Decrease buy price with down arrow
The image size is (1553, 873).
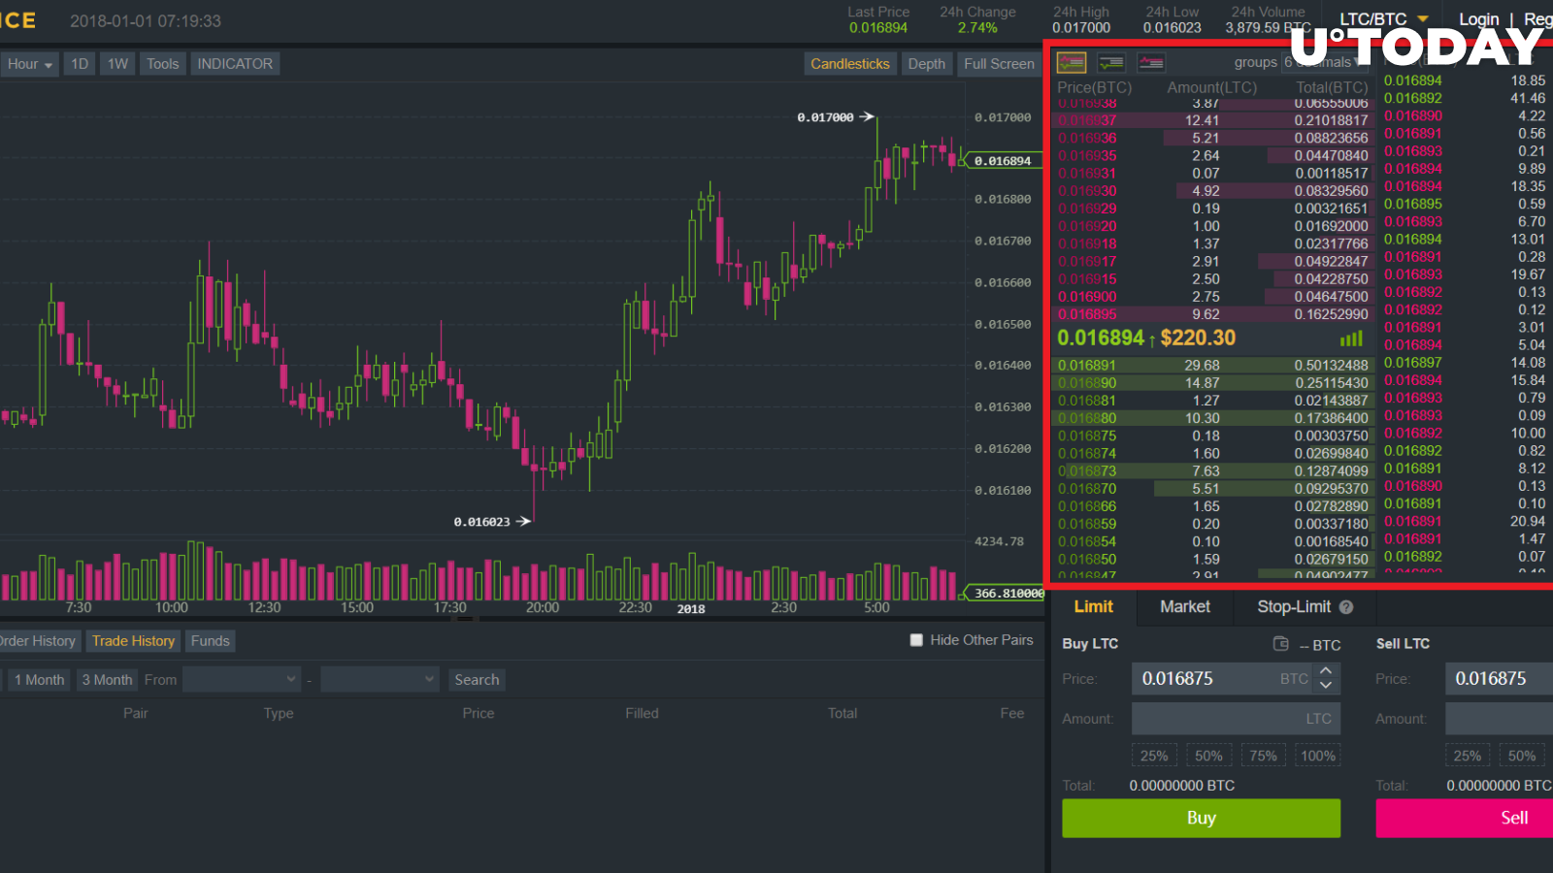coord(1326,685)
